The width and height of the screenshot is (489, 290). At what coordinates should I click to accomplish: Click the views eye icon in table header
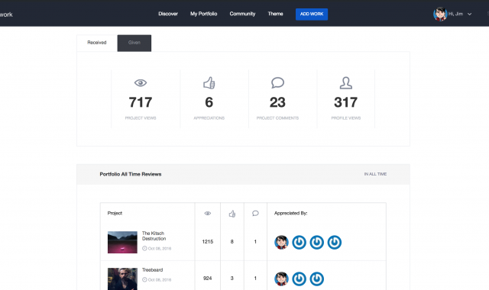[x=207, y=214]
